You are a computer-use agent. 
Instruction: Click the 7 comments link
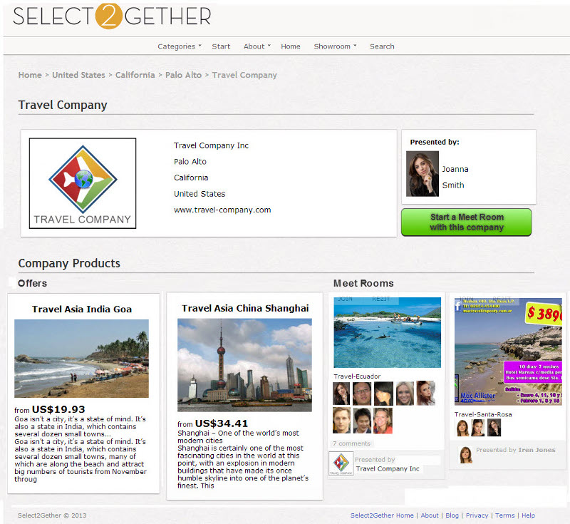351,443
